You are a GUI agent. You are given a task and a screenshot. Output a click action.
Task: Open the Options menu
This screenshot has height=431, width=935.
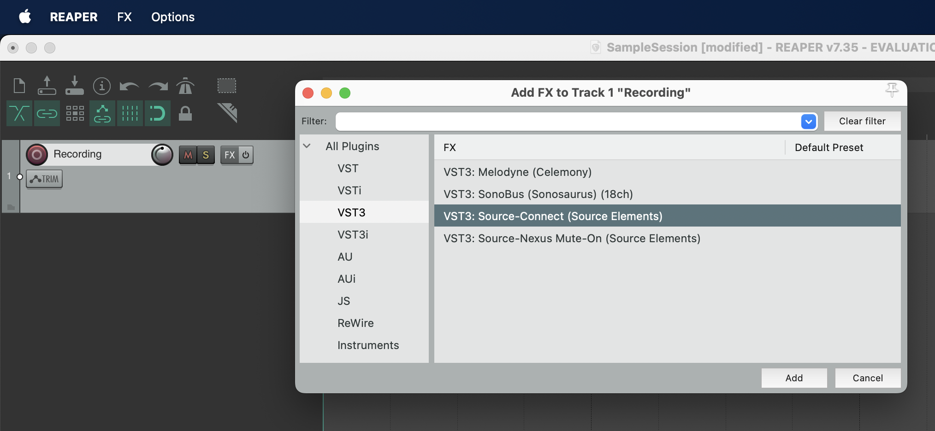pos(173,17)
